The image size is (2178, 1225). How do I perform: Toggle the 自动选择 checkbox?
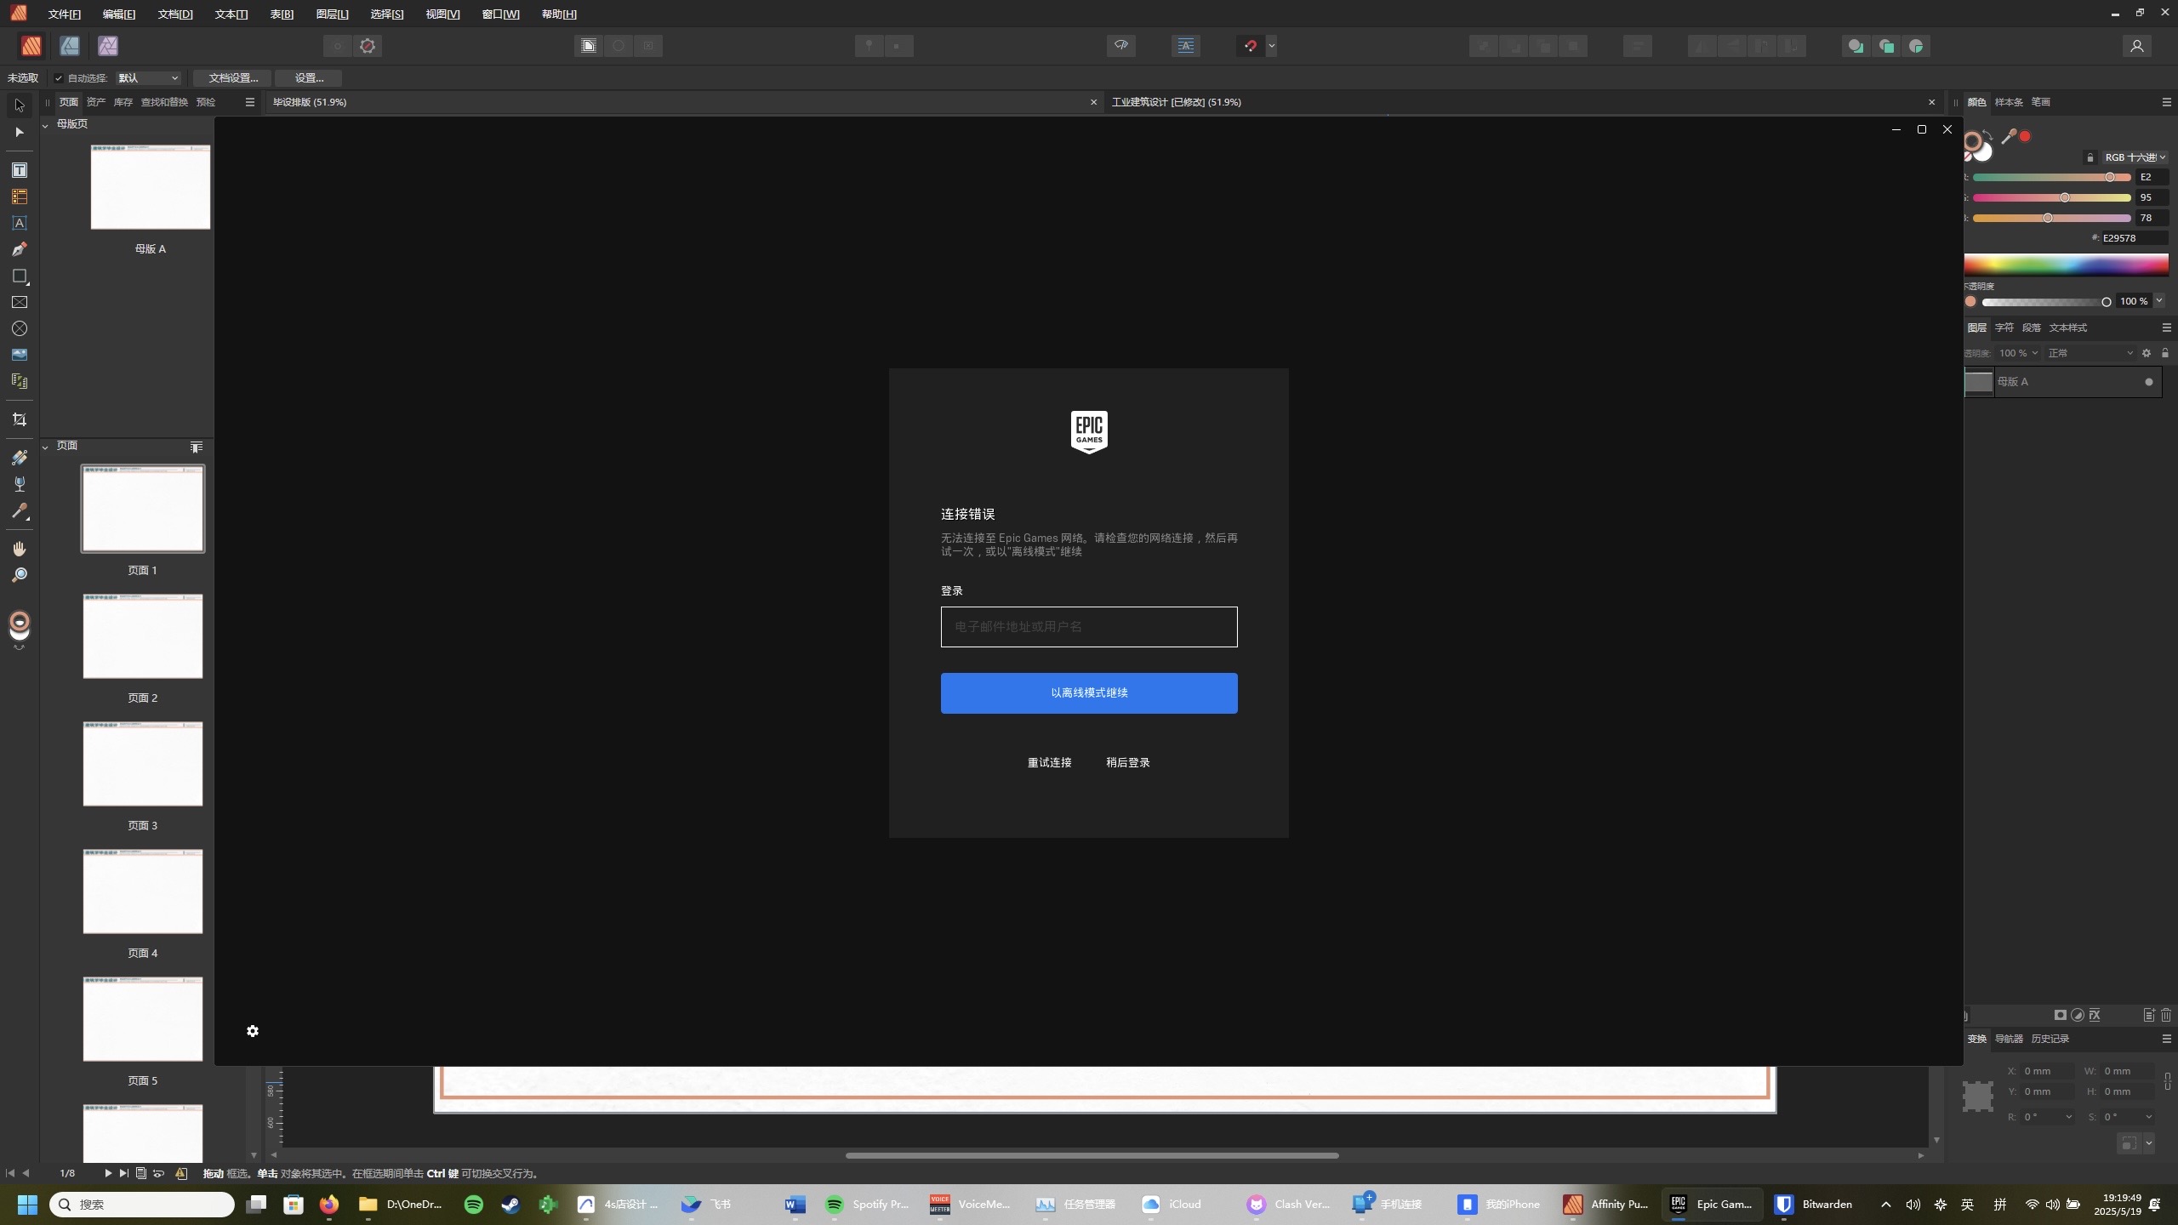[x=59, y=78]
